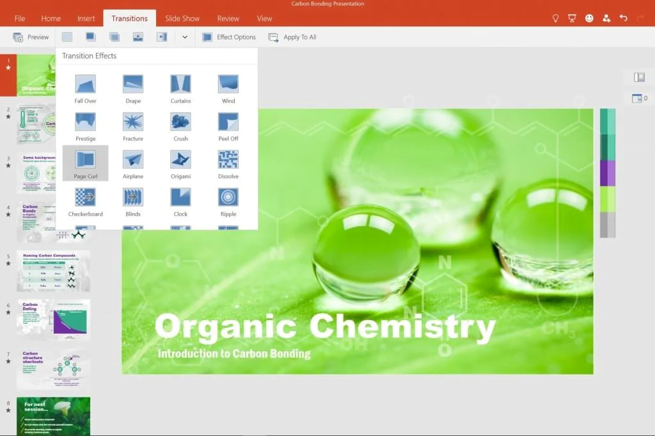
Task: Select the Carbon Dating slide 6 thumbnail
Action: click(x=53, y=319)
